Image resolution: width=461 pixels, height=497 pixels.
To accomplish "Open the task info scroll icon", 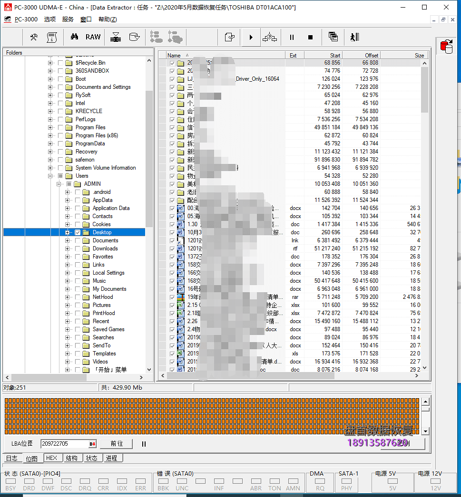I will click(52, 38).
